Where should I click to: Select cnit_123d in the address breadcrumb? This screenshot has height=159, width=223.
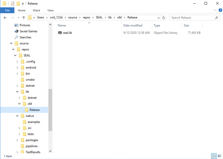coord(56,17)
